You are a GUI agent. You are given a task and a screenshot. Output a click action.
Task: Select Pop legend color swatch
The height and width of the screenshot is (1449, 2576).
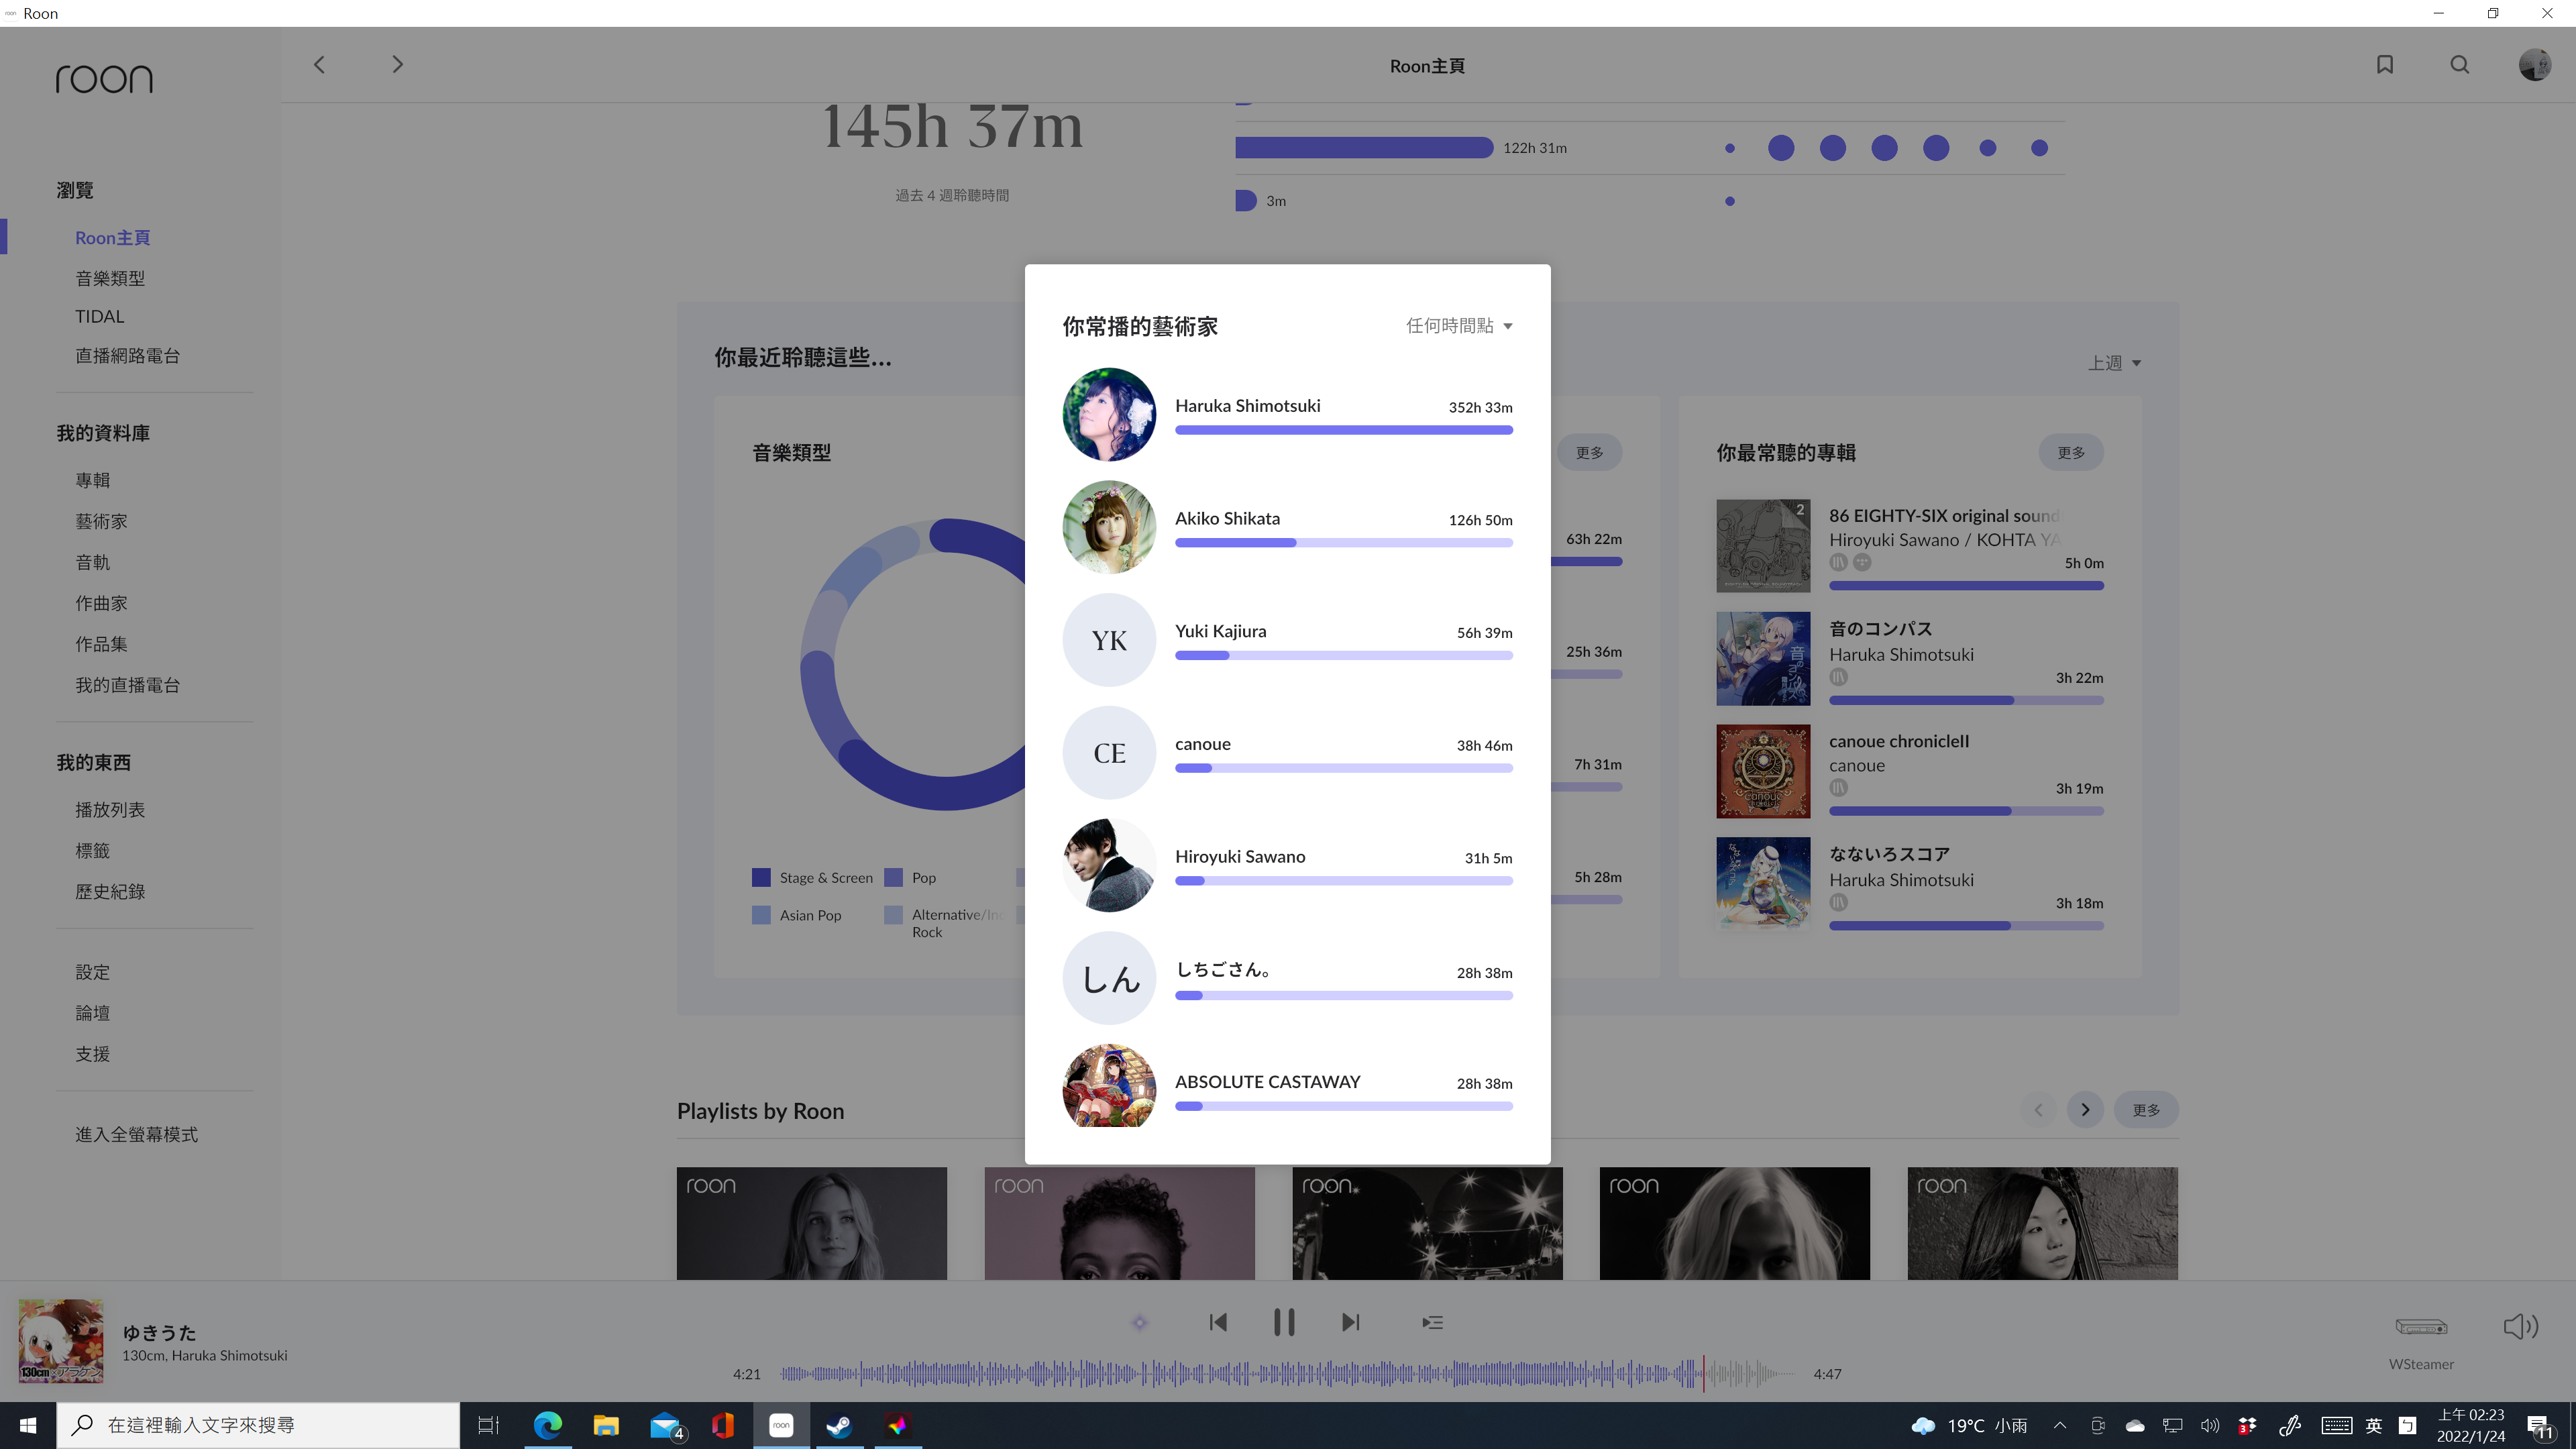pos(893,877)
